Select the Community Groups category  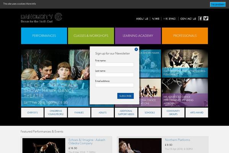pyautogui.click(x=173, y=112)
